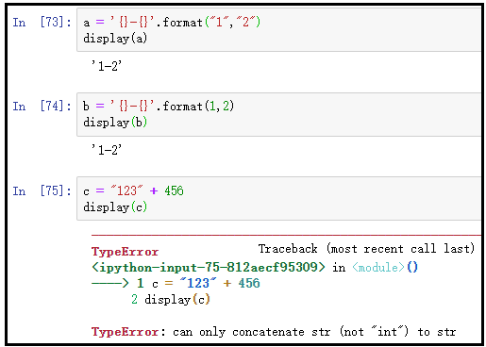This screenshot has width=486, height=347.
Task: Select the In [73] prompt label
Action: tap(42, 23)
